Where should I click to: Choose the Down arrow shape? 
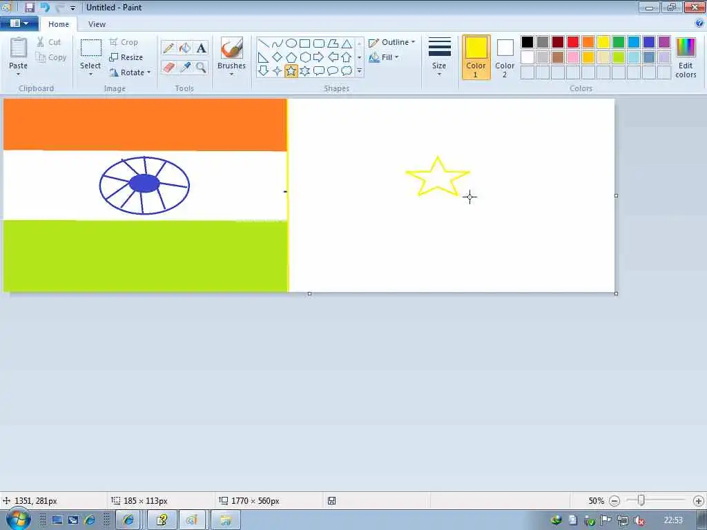pyautogui.click(x=264, y=71)
